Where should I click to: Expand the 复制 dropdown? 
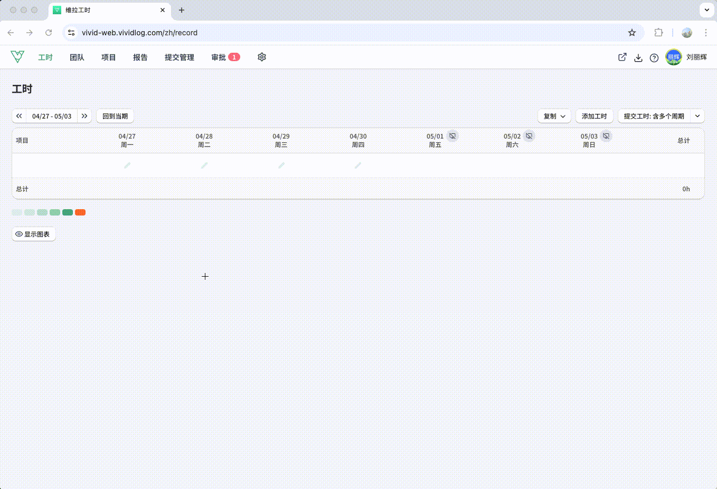click(554, 116)
